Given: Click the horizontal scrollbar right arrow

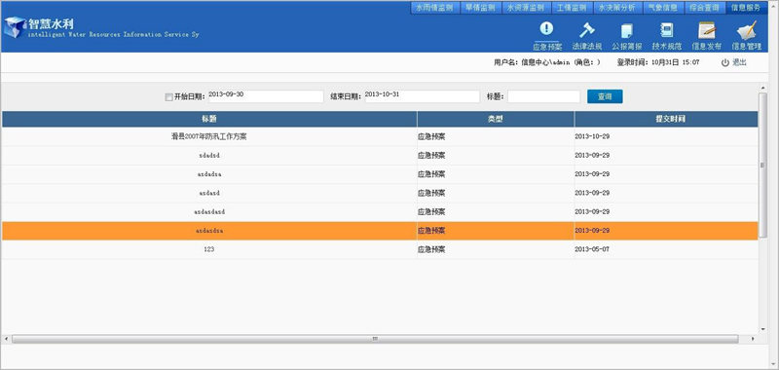Looking at the screenshot, I should (753, 339).
